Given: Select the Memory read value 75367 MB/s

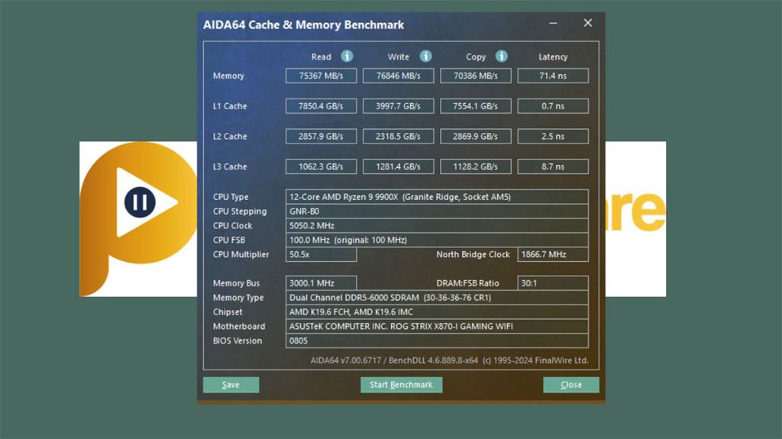Looking at the screenshot, I should [322, 76].
